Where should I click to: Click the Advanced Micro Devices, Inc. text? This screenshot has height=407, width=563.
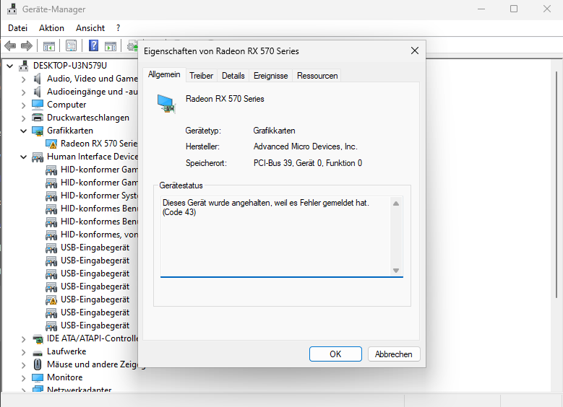tap(305, 146)
